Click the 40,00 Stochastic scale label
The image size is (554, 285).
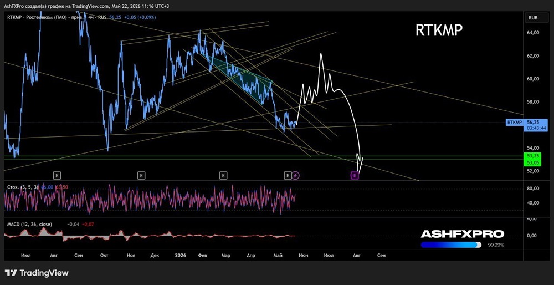tap(533, 203)
